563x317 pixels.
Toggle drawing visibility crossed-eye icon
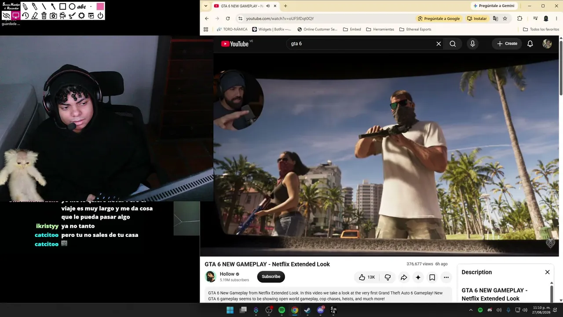[6, 15]
